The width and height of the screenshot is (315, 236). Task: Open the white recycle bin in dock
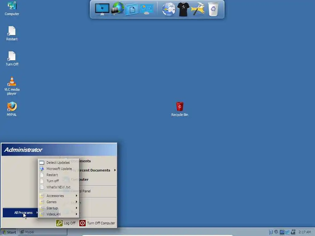[x=213, y=9]
